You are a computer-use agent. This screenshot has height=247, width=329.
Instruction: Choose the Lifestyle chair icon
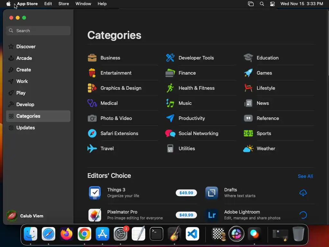248,88
